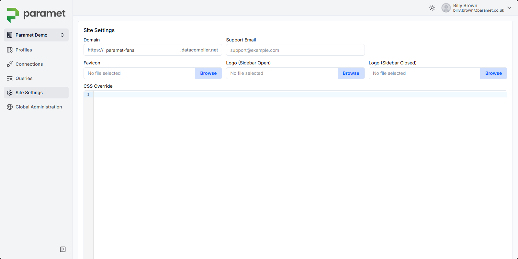Focus the Support Email input field
Screen dimensions: 518x259
click(295, 50)
